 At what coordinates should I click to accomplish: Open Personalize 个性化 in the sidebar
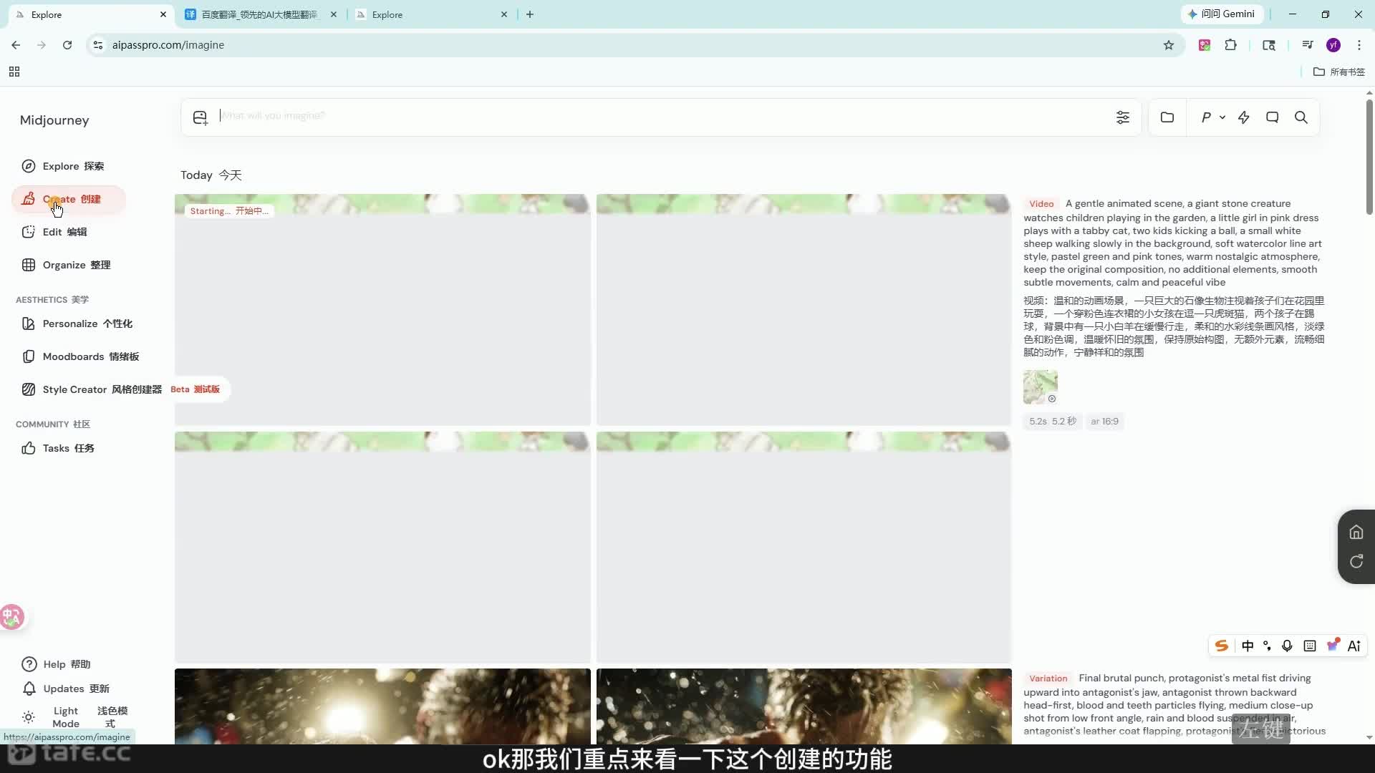click(x=77, y=324)
